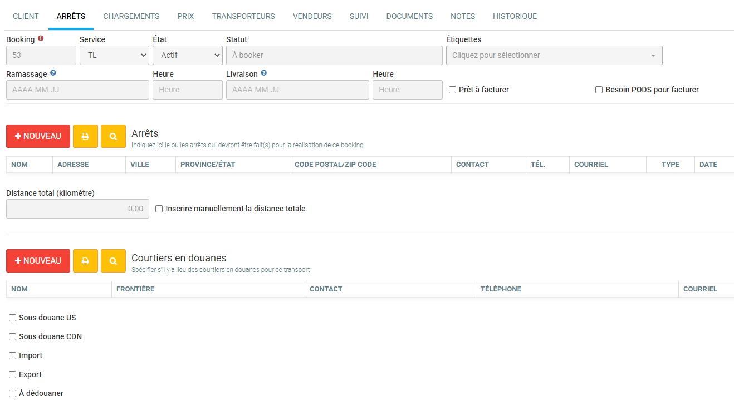Open the Service dropdown showing TL
The height and width of the screenshot is (416, 734).
[114, 55]
